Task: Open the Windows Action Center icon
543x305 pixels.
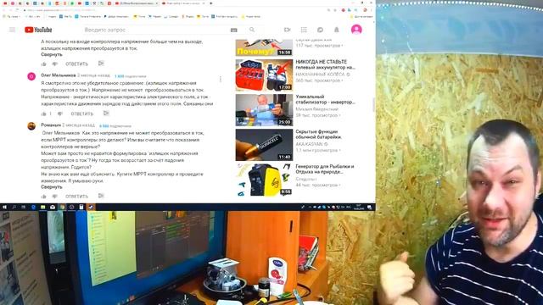Action: 370,207
